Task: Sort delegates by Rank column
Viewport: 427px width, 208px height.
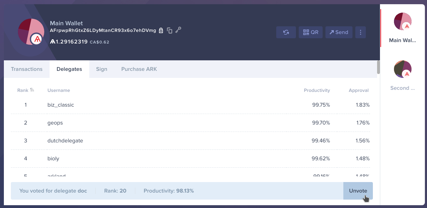Action: 26,90
